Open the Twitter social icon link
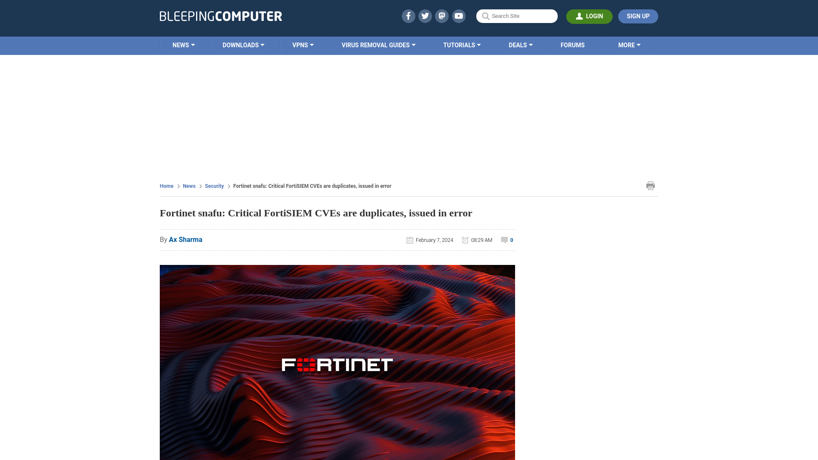 (x=425, y=16)
